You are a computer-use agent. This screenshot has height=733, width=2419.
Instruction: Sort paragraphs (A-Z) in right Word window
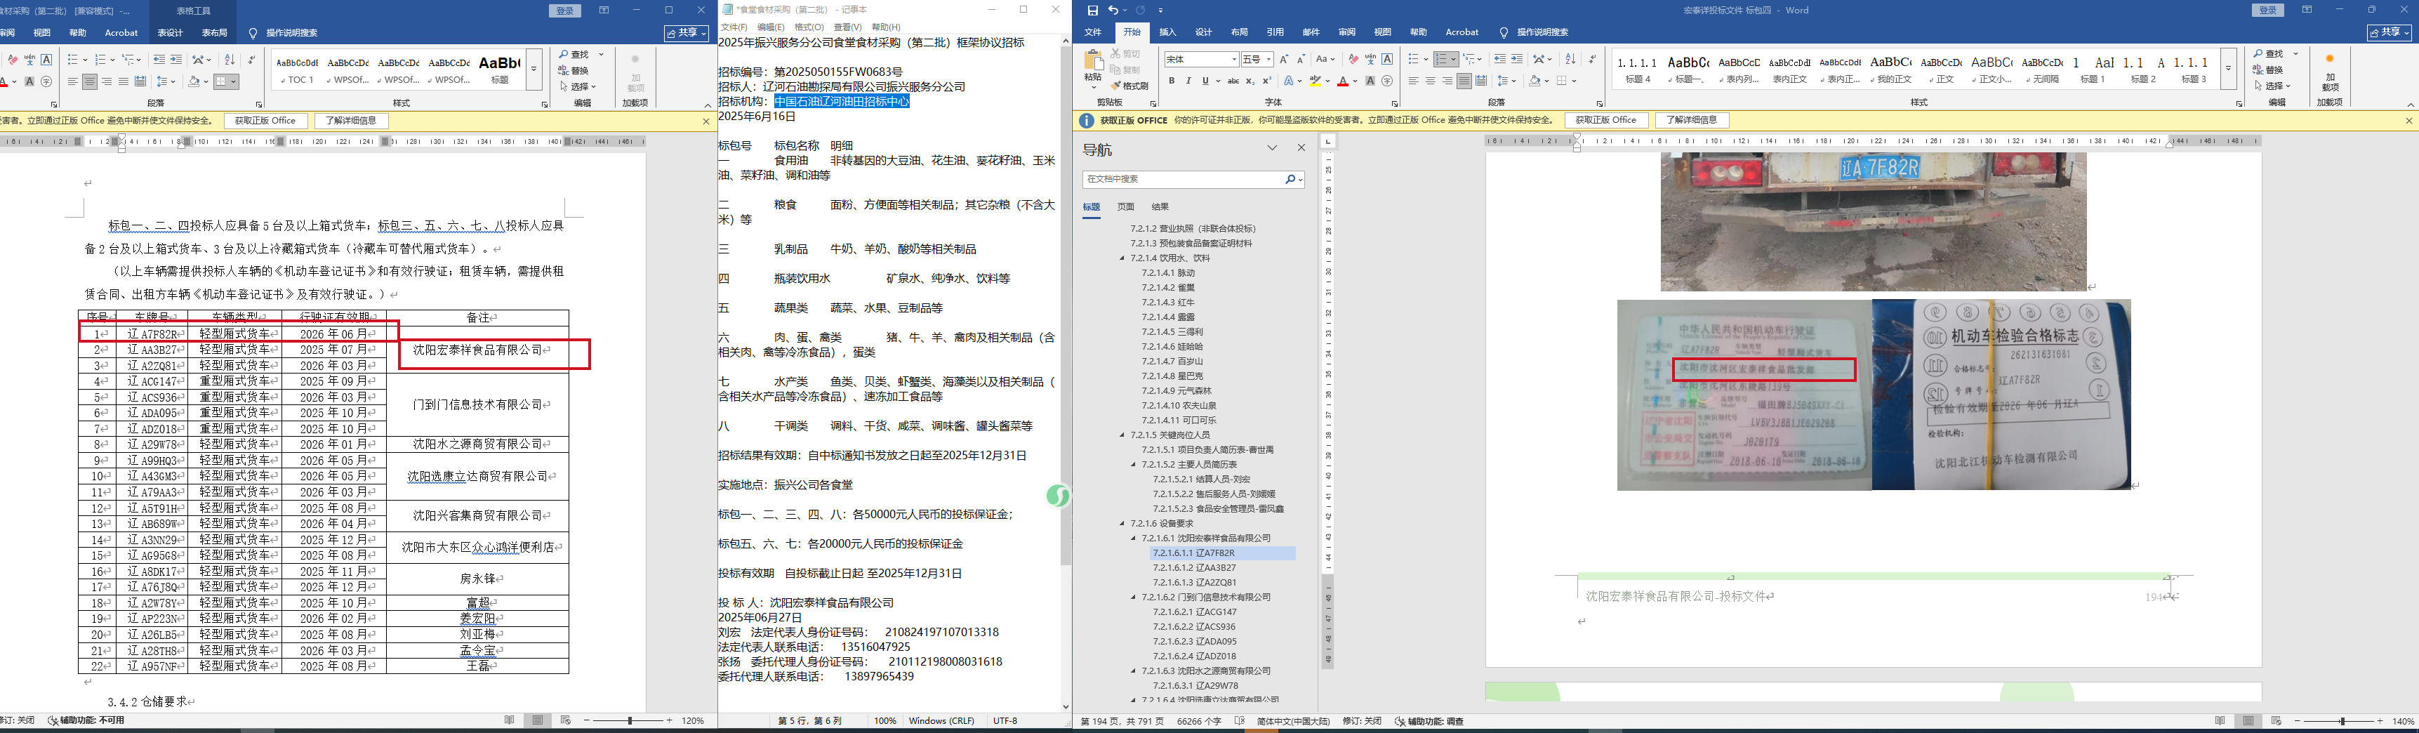coord(1570,59)
